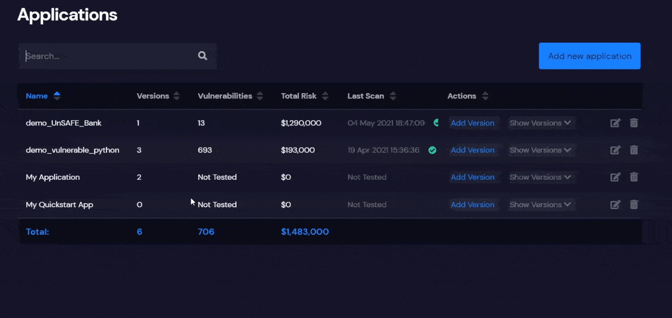Click Add new application button
The height and width of the screenshot is (318, 672).
click(589, 56)
